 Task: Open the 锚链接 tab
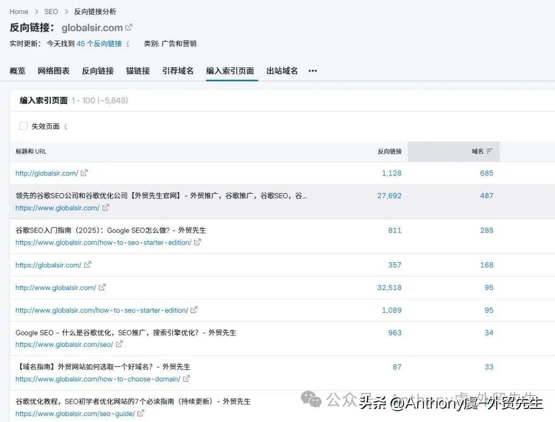tap(137, 70)
